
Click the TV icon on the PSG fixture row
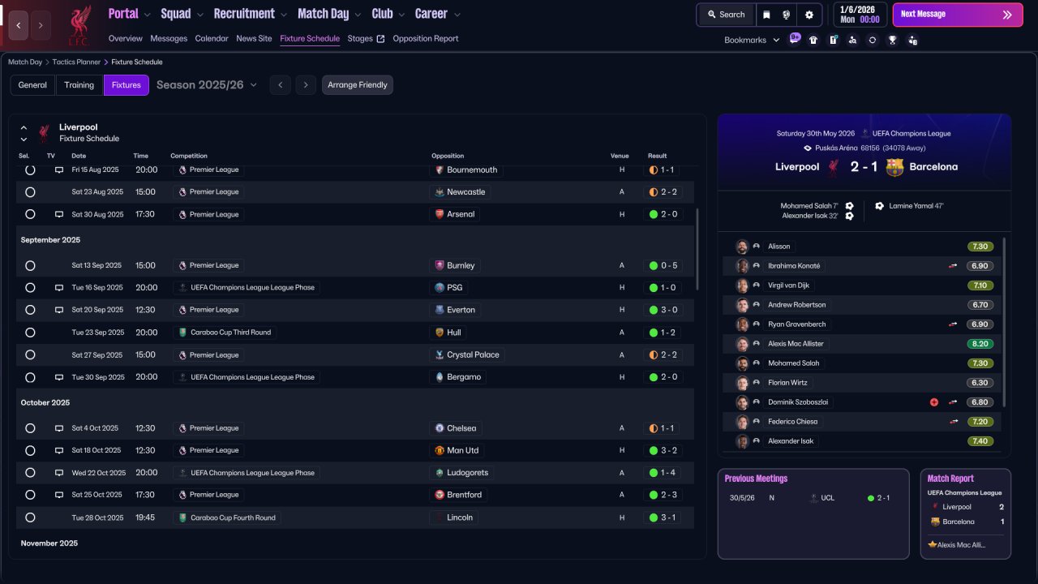(x=58, y=288)
